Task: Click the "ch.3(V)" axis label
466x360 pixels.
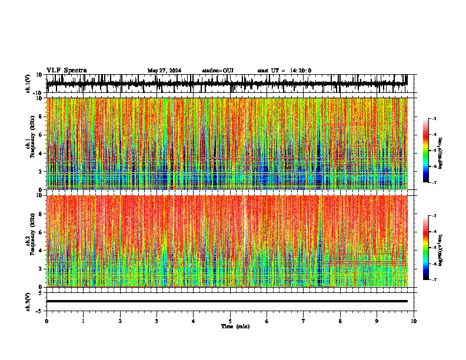Action: [x=28, y=302]
